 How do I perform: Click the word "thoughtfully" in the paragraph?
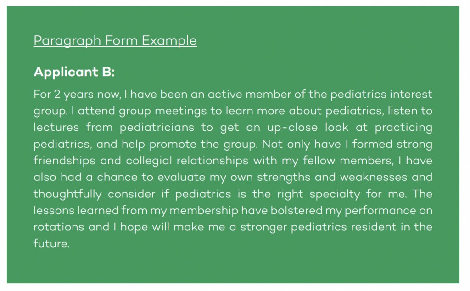coord(67,194)
